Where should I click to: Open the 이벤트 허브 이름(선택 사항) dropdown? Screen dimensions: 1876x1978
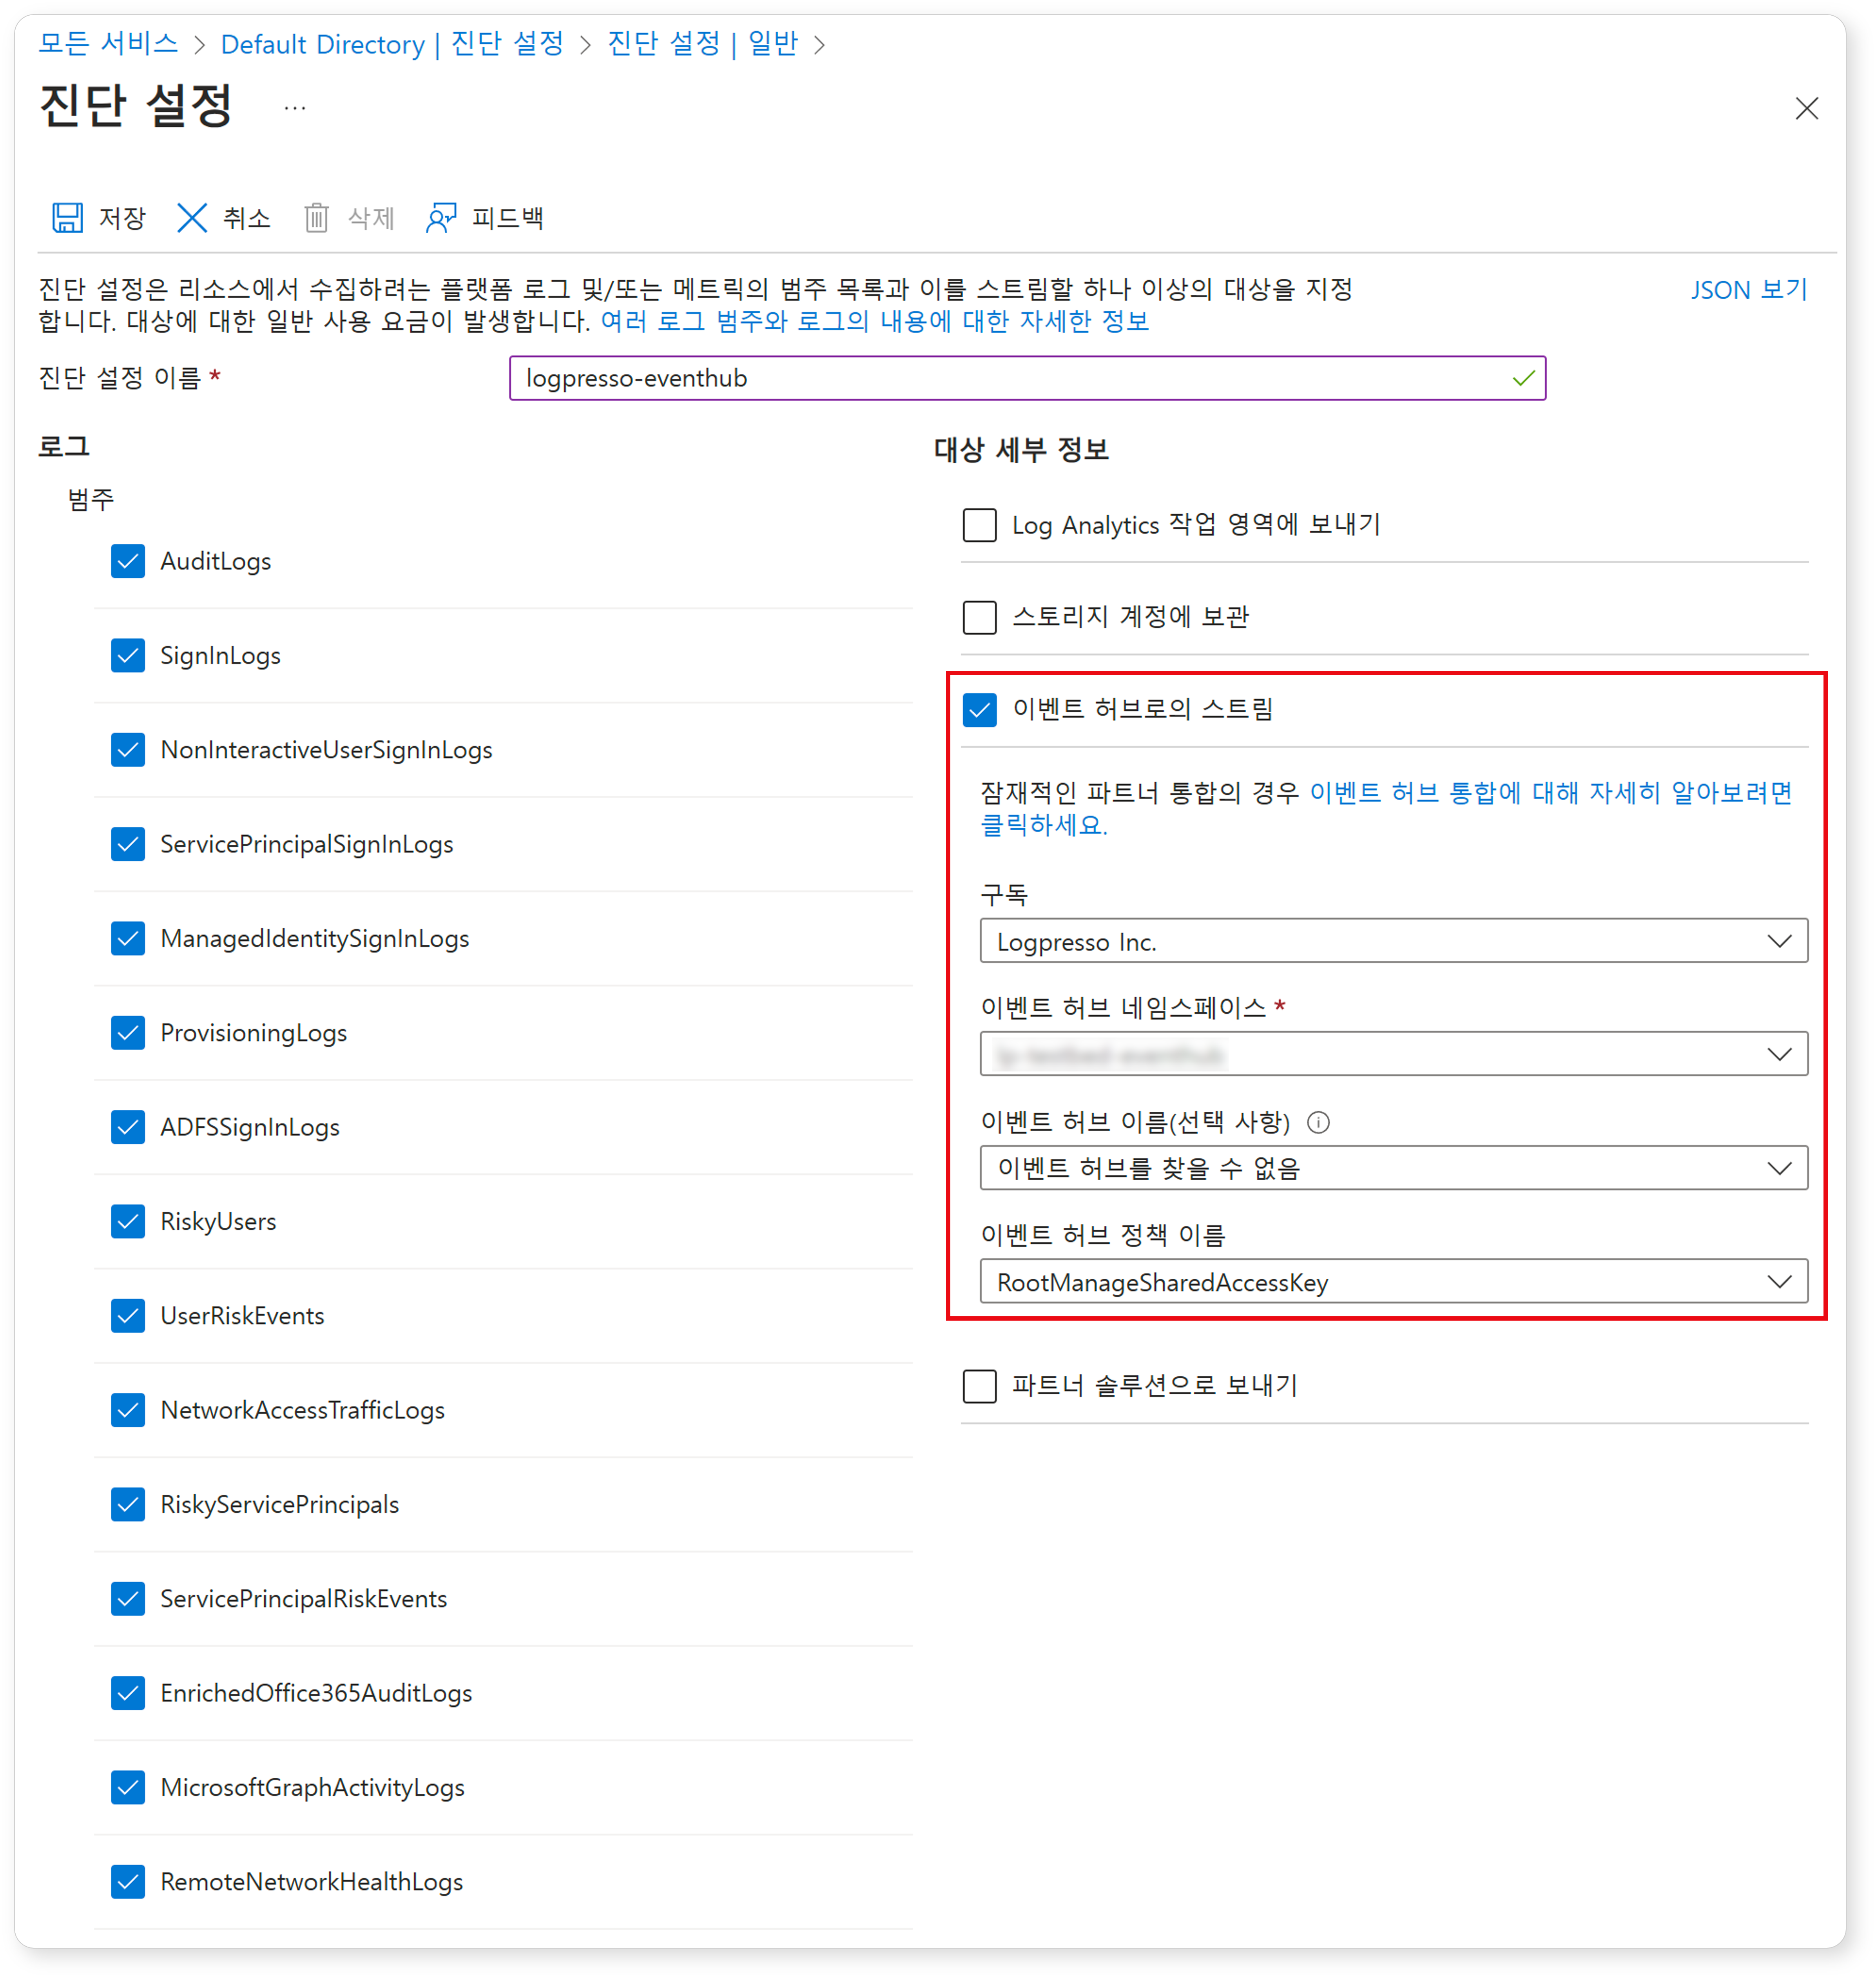tap(1393, 1168)
